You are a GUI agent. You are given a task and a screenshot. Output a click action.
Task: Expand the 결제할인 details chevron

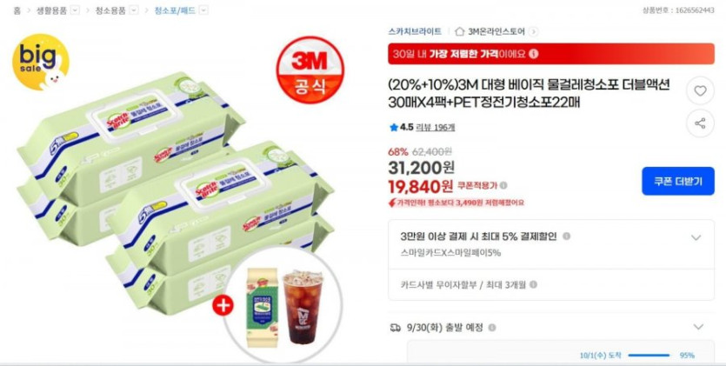tap(696, 238)
